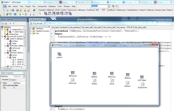
Task: Open the component selector dropdown in Object Inspector
Action: pos(24,76)
